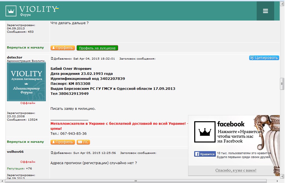
Task: Dismiss popup via Спасибо, я уже с вами!
Action: [236, 170]
